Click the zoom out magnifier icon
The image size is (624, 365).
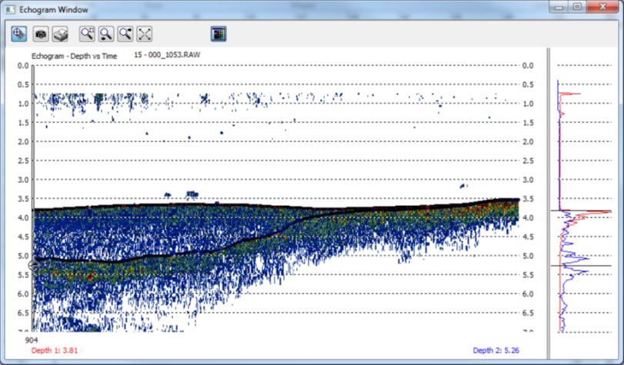(x=106, y=34)
